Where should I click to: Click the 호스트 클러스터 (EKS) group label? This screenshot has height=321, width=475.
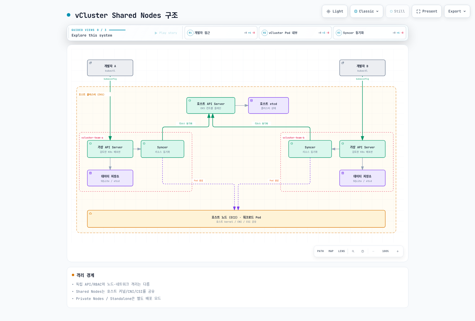(91, 95)
